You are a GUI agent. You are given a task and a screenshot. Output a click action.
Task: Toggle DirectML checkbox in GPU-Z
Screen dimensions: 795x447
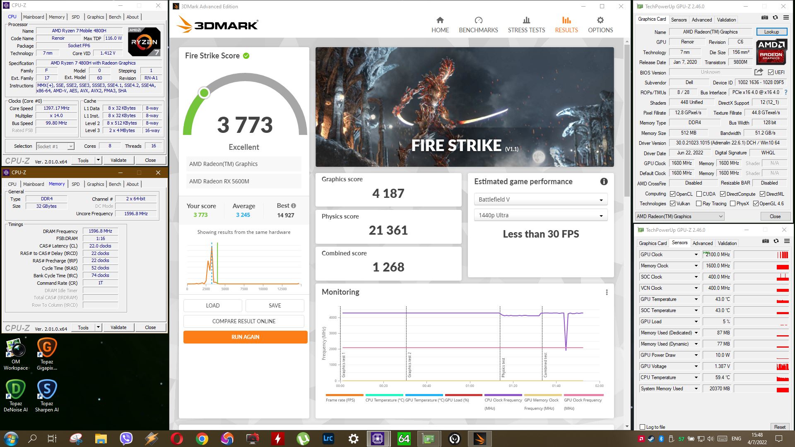pos(762,194)
